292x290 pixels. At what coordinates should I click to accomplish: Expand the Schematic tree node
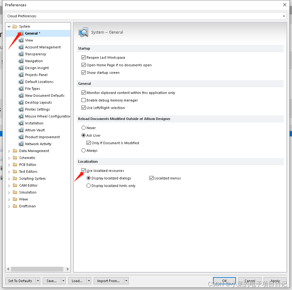(x=9, y=158)
